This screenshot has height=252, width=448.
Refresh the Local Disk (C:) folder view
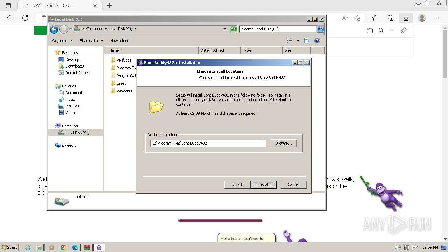pyautogui.click(x=233, y=29)
